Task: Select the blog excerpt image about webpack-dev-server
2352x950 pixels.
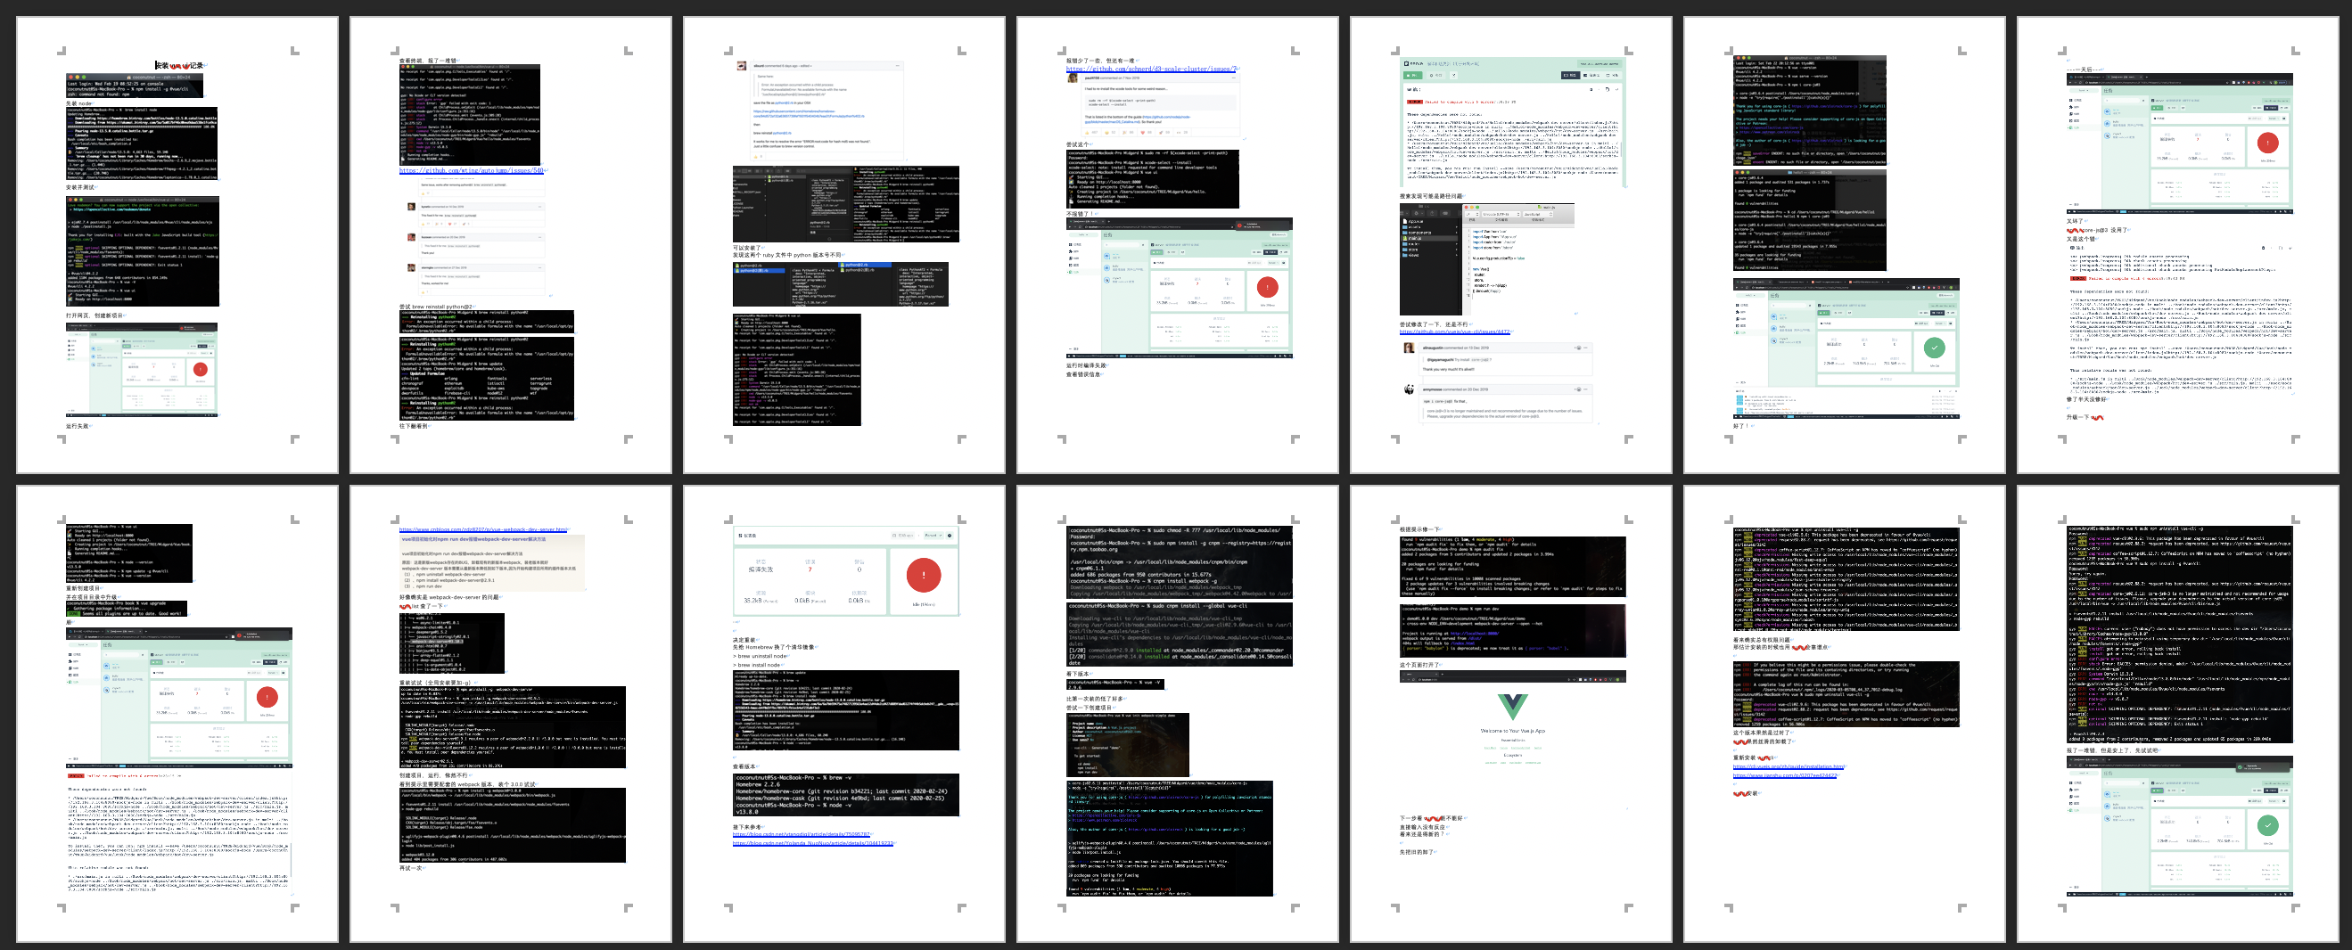Action: coord(491,563)
